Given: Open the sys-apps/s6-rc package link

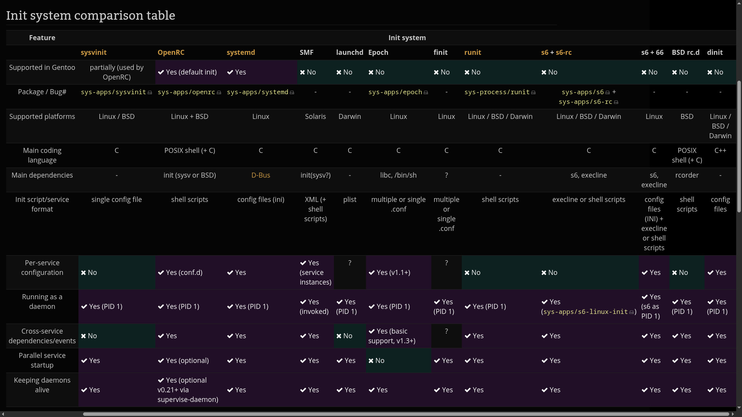Looking at the screenshot, I should pyautogui.click(x=585, y=102).
